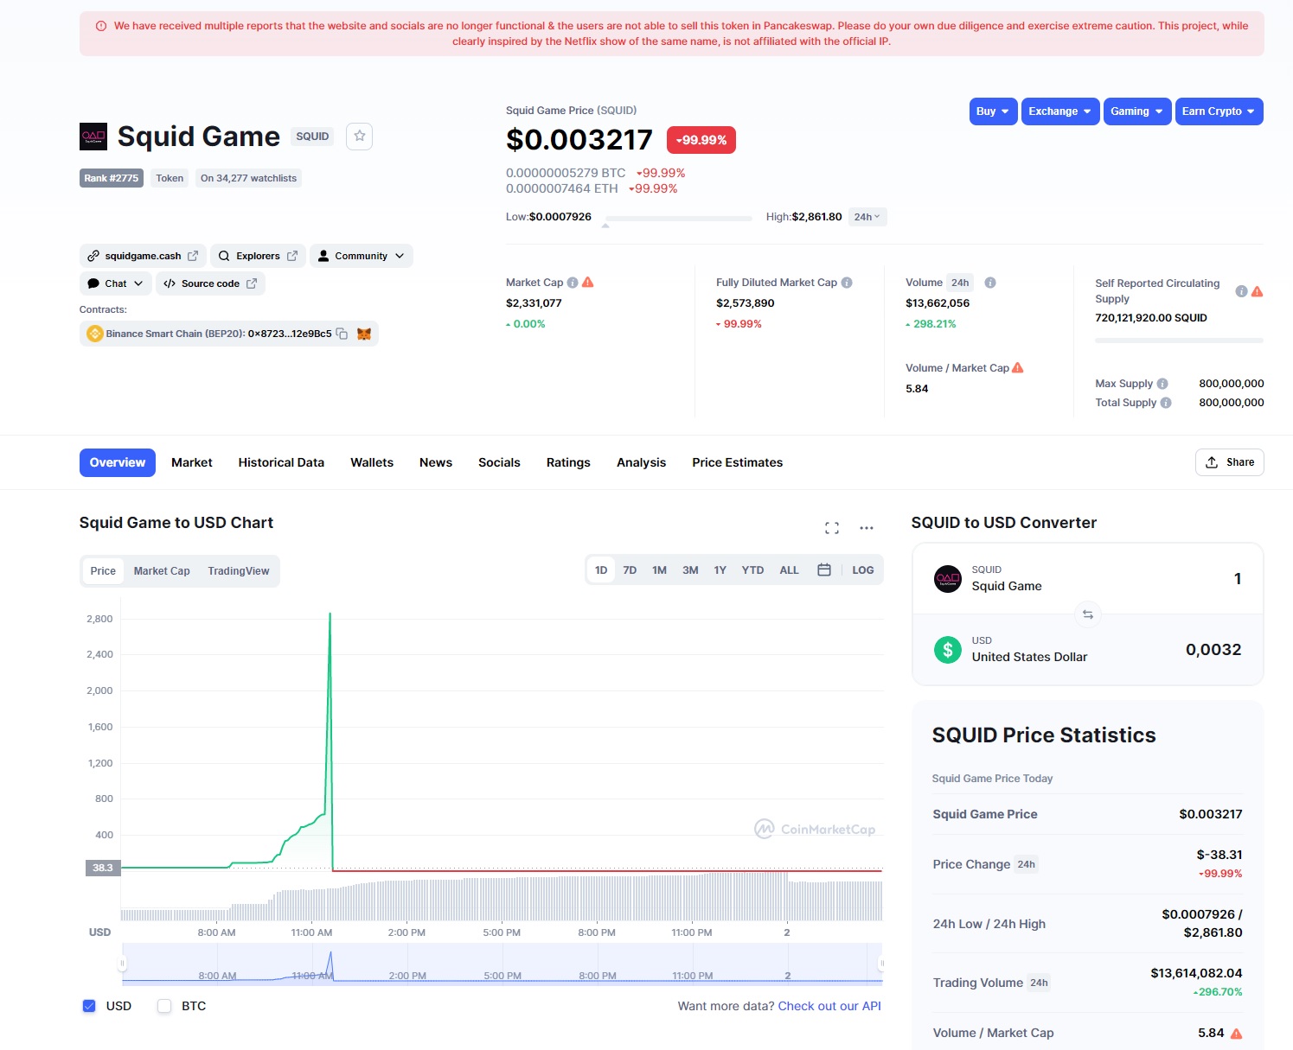
Task: Select 3M chart range
Action: click(690, 570)
